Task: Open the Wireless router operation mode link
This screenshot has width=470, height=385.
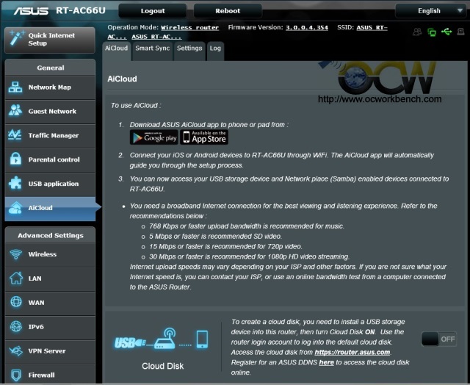Action: (189, 28)
